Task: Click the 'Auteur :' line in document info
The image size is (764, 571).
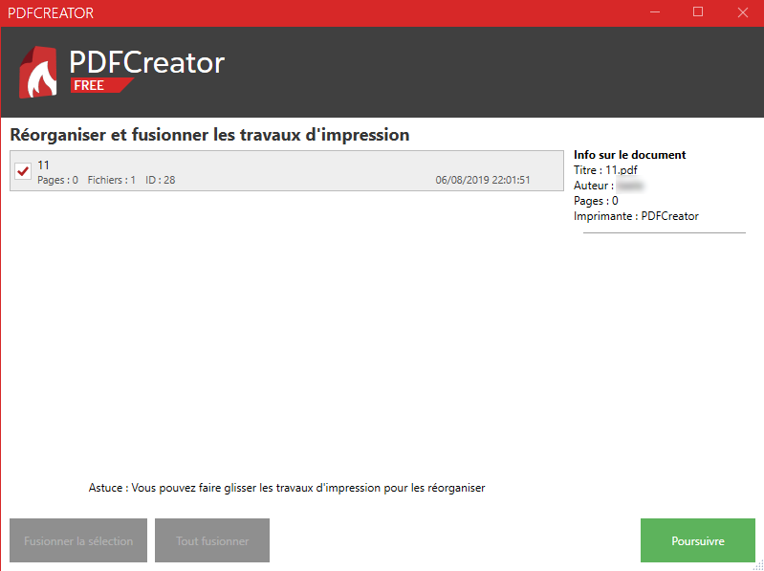Action: [x=608, y=186]
